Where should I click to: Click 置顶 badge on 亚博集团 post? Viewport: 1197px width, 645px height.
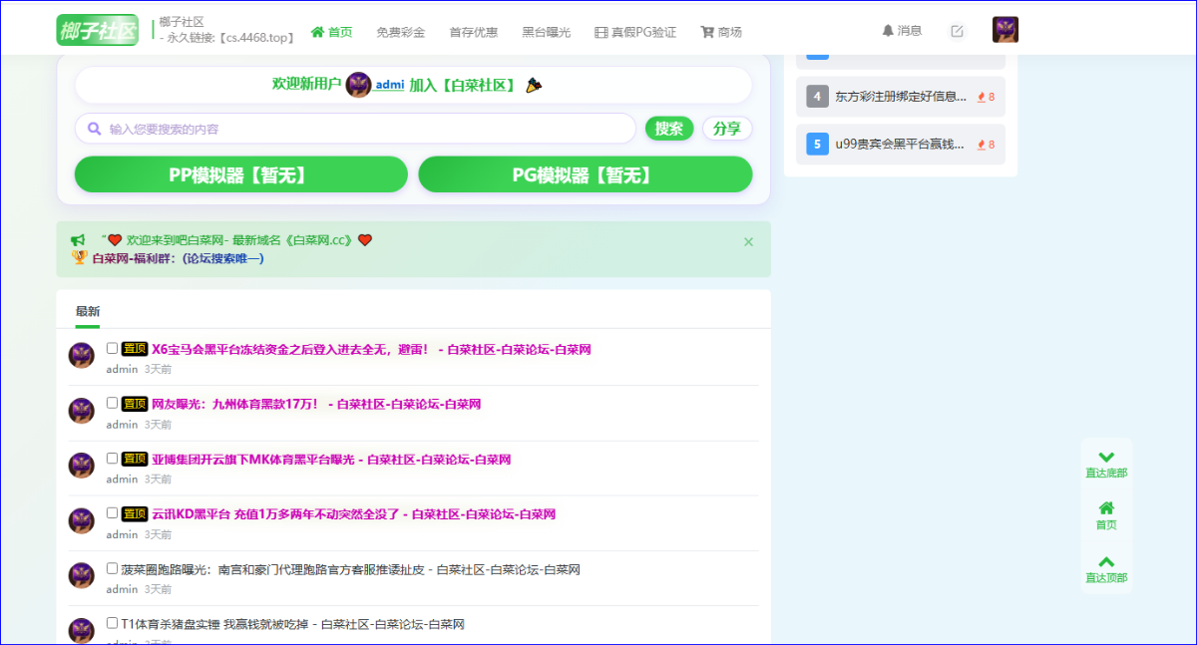135,459
